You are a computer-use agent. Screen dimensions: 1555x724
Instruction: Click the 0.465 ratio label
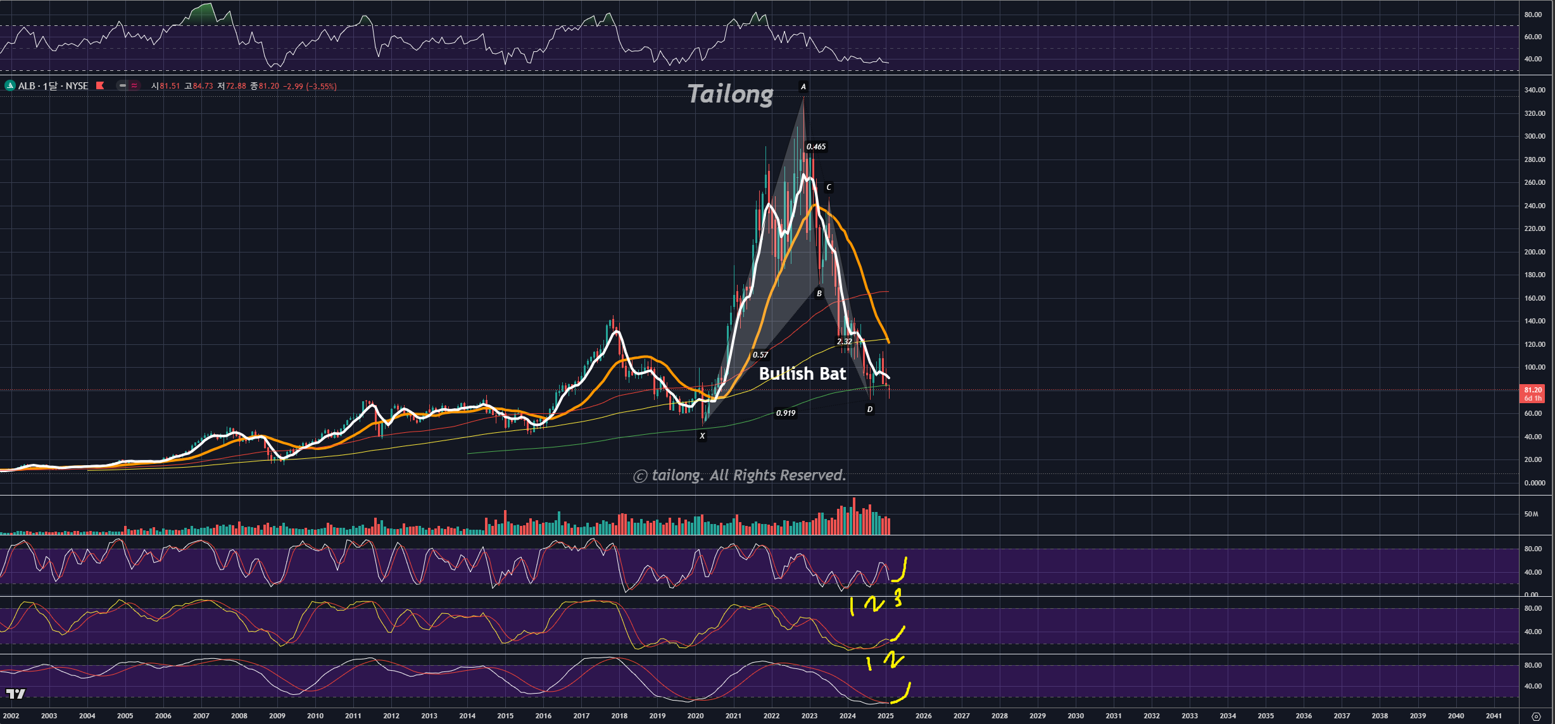tap(816, 147)
